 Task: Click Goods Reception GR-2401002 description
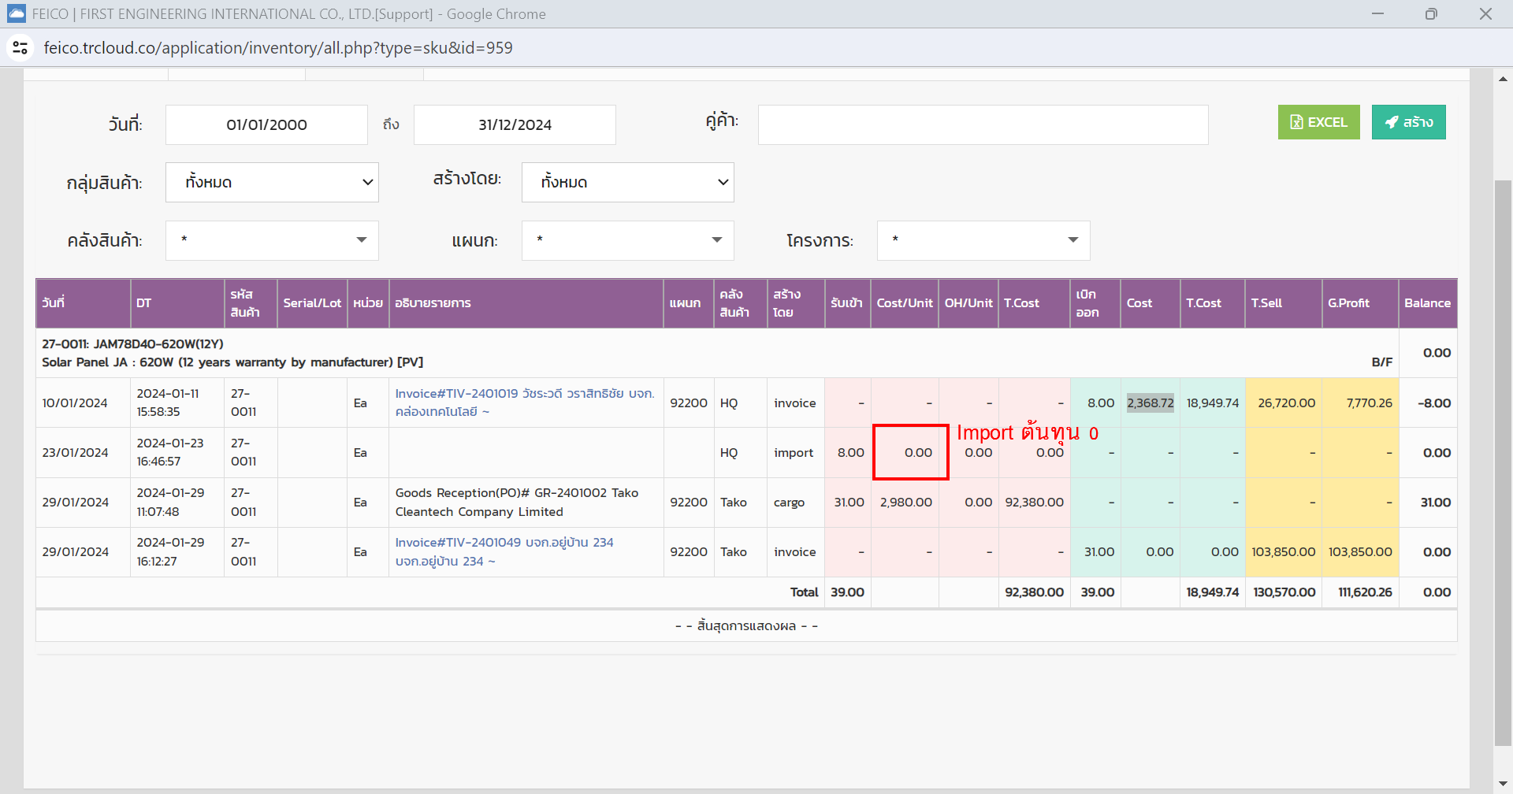click(517, 503)
